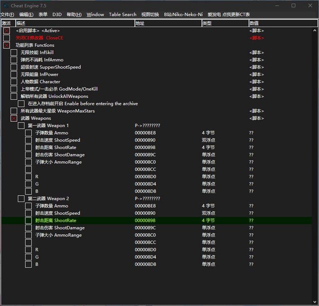
Task: Toggle GodMode/OneKill checkbox
Action: 14,89
